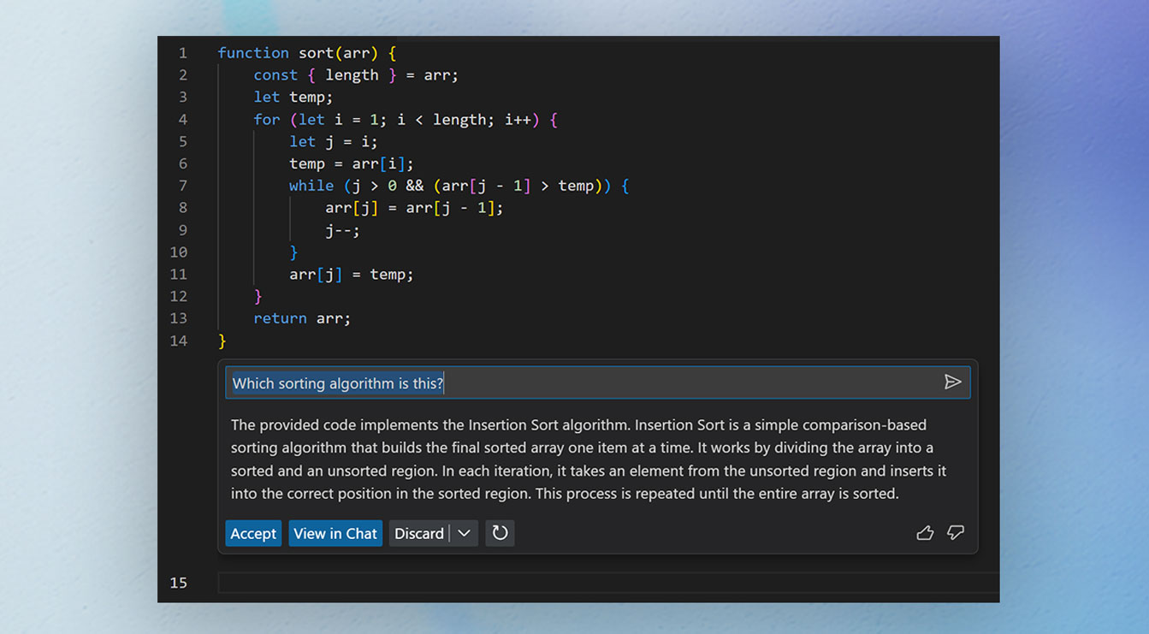Click the 'temp = arr[i];' line

coord(352,163)
